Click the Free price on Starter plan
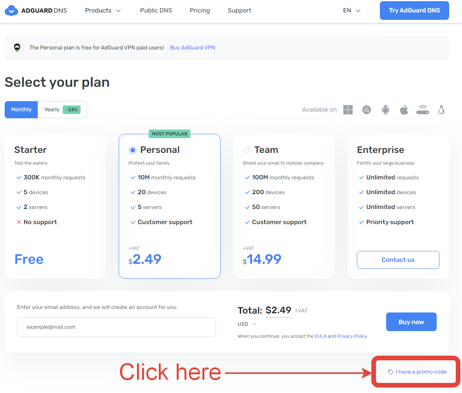462x393 pixels. tap(29, 259)
